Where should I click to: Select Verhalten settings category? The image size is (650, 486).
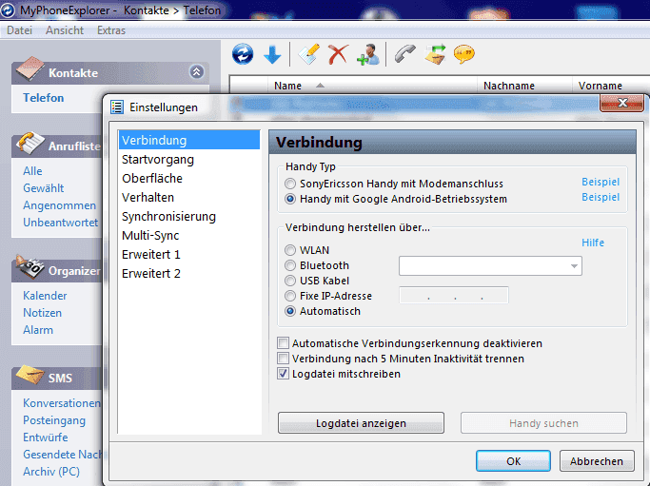click(x=189, y=197)
